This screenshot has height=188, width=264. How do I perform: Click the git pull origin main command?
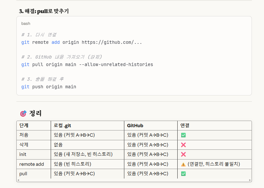(87, 64)
